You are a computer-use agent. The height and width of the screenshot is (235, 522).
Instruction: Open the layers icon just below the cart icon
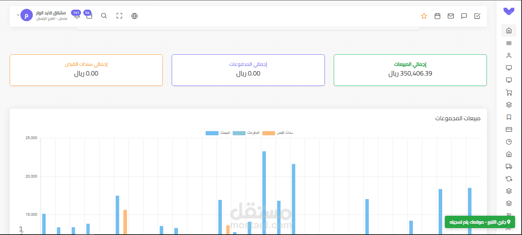tap(508, 105)
